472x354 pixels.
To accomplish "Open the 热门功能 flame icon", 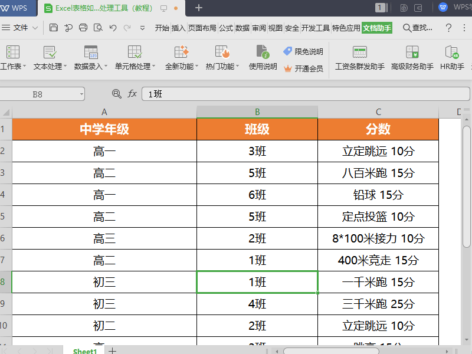I will click(x=222, y=52).
